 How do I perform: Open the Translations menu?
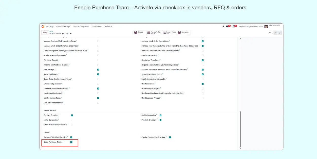(x=97, y=27)
